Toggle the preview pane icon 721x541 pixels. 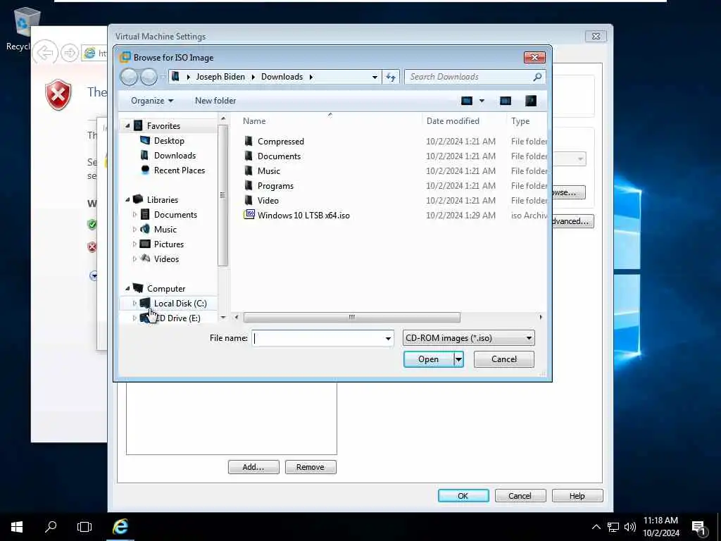(x=506, y=101)
